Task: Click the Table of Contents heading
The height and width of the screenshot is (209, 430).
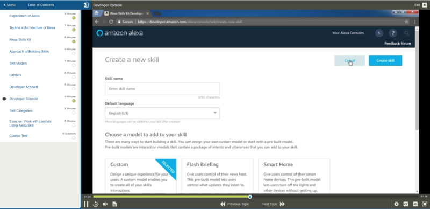Action: [x=41, y=5]
